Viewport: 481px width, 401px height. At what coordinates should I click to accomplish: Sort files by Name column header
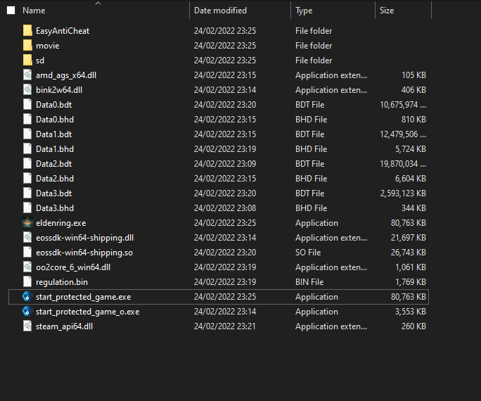pos(34,11)
